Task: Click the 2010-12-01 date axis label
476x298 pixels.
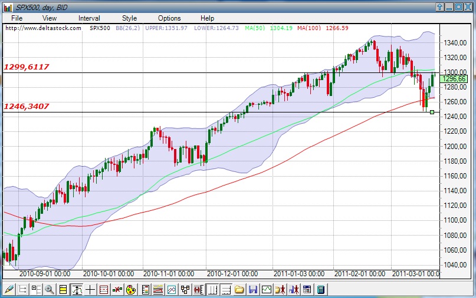Action: [x=232, y=274]
